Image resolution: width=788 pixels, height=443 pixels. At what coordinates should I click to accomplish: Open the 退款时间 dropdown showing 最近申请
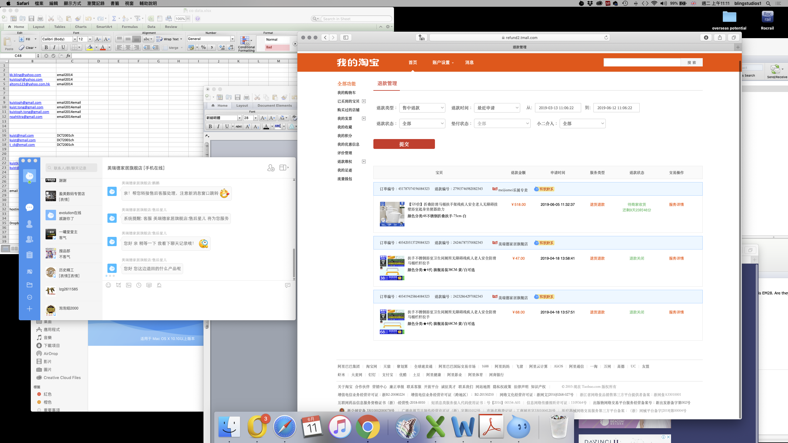(497, 108)
